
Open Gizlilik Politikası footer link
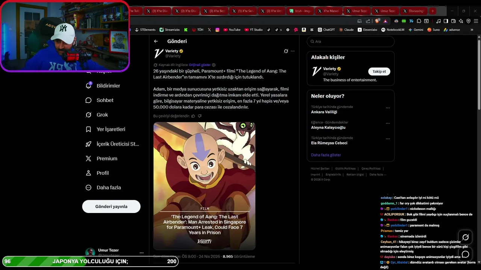click(x=345, y=169)
